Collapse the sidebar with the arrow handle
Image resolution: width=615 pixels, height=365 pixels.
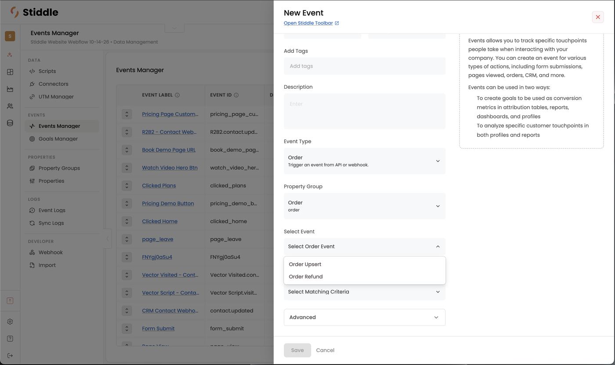[x=108, y=239]
